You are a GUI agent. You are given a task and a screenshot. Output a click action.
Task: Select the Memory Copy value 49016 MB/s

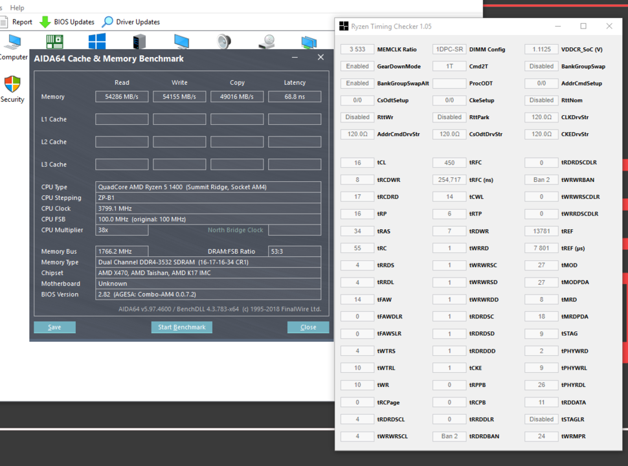(237, 96)
